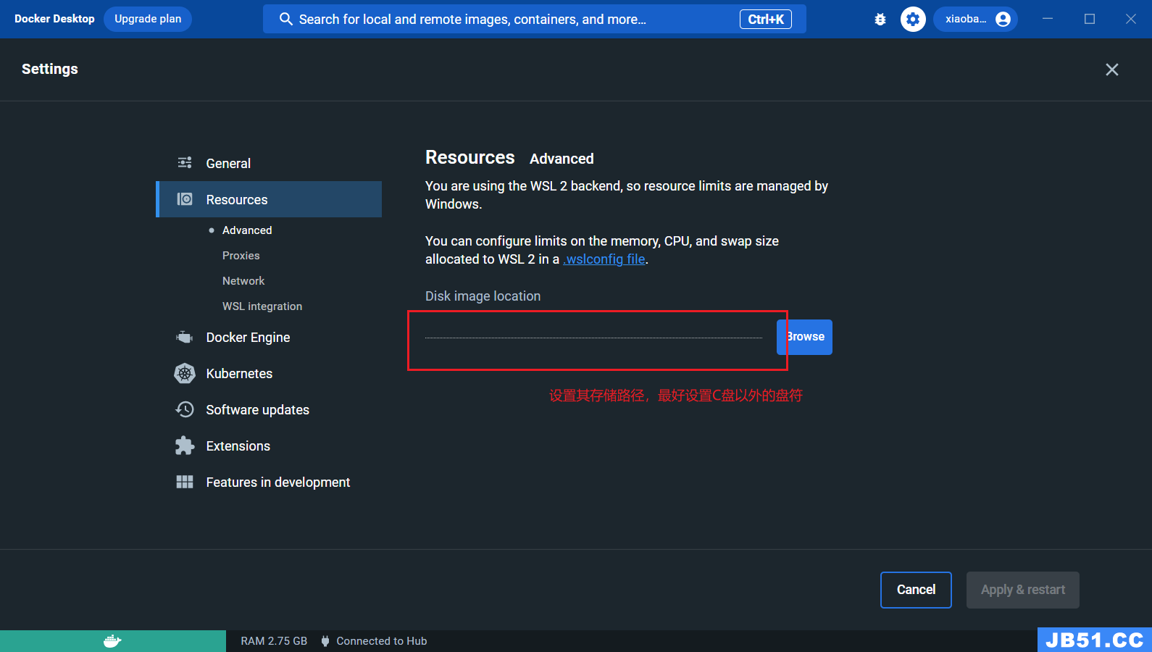Screen dimensions: 1152x652
Task: Open settings with the gear icon
Action: (x=913, y=20)
